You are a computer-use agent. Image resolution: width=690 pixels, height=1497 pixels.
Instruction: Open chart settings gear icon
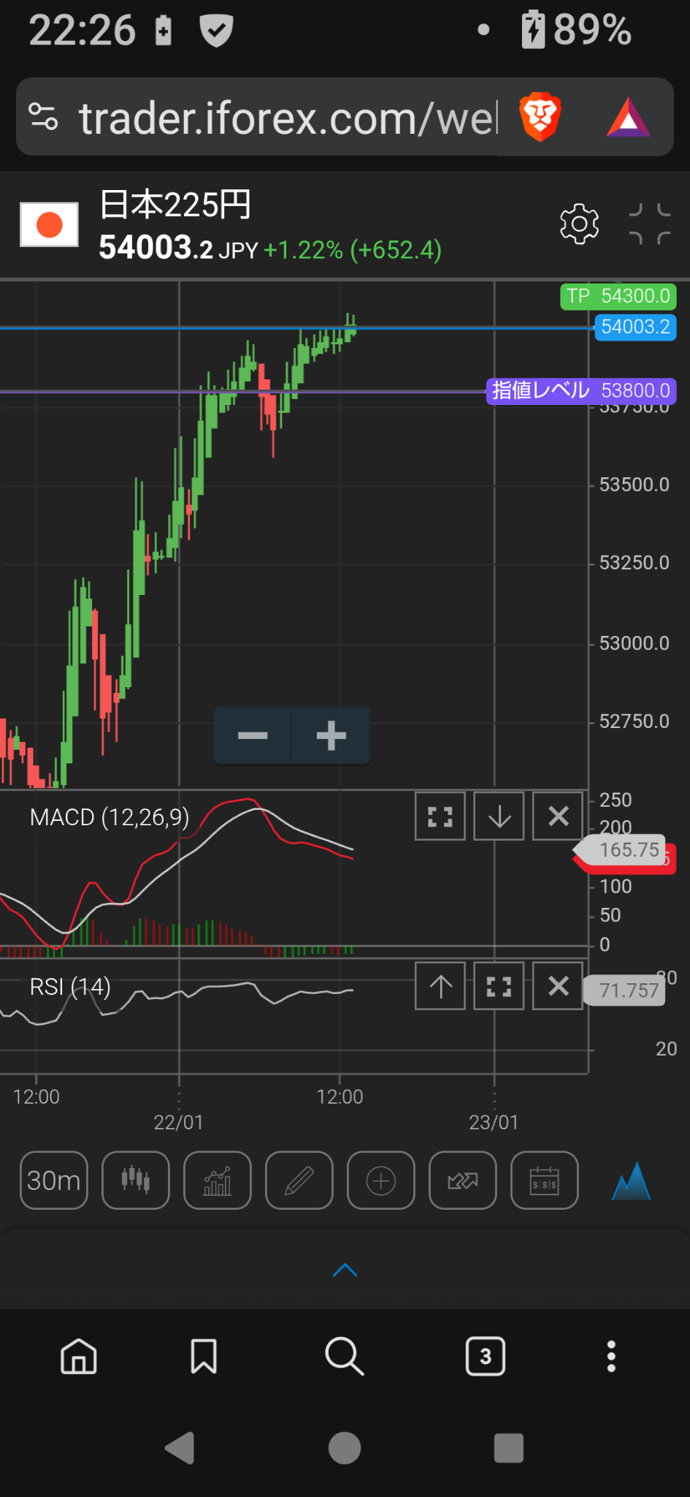click(x=579, y=224)
